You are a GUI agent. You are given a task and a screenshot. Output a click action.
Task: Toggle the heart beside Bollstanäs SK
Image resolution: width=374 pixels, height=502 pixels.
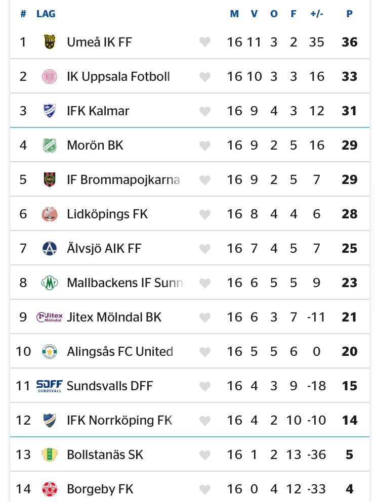[204, 455]
